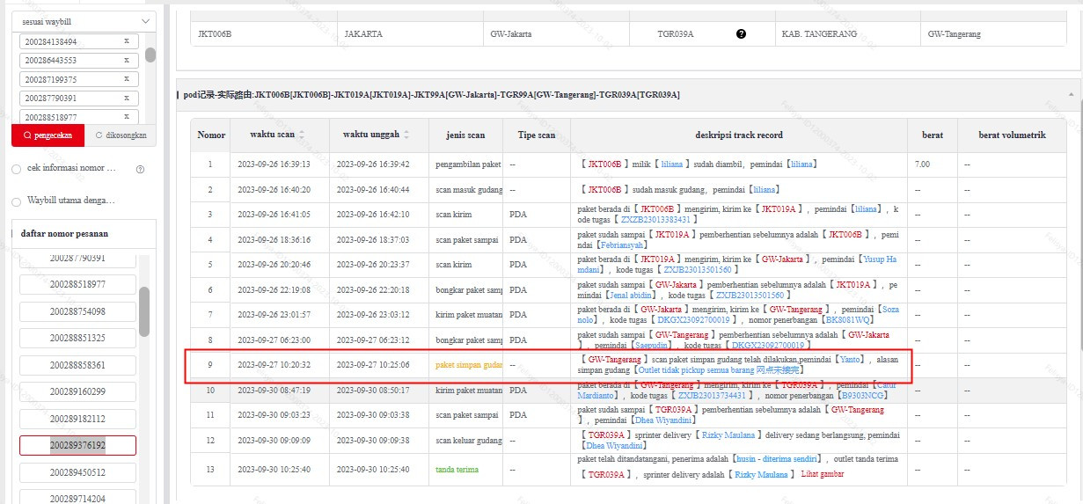Click flight number B9303NCG
Screen dimensions: 1083x504
pyautogui.click(x=862, y=396)
